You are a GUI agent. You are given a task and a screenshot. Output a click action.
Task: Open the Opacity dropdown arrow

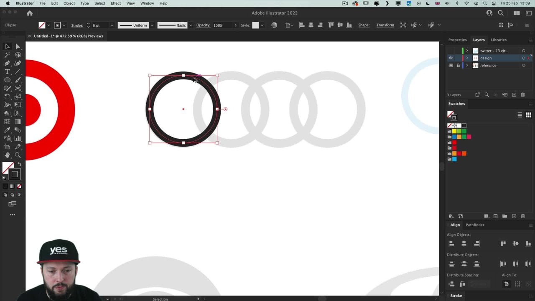[x=235, y=25]
